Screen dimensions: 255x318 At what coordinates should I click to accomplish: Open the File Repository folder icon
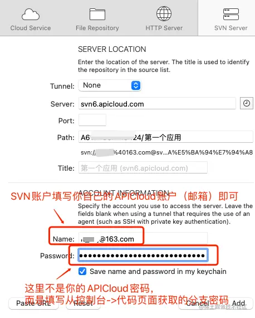pyautogui.click(x=97, y=14)
